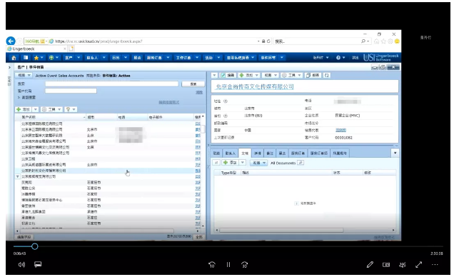Expand the advanced search chevron
The width and height of the screenshot is (454, 277).
point(19,98)
